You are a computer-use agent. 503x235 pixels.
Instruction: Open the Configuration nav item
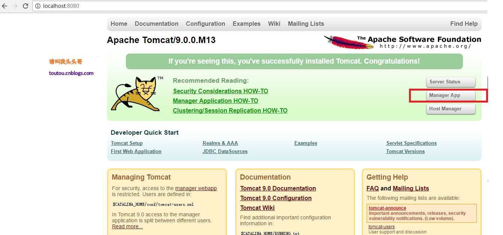[x=205, y=24]
